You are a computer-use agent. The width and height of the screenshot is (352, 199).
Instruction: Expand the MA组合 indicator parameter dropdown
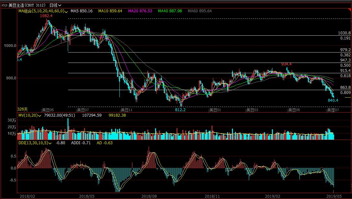tap(66, 11)
